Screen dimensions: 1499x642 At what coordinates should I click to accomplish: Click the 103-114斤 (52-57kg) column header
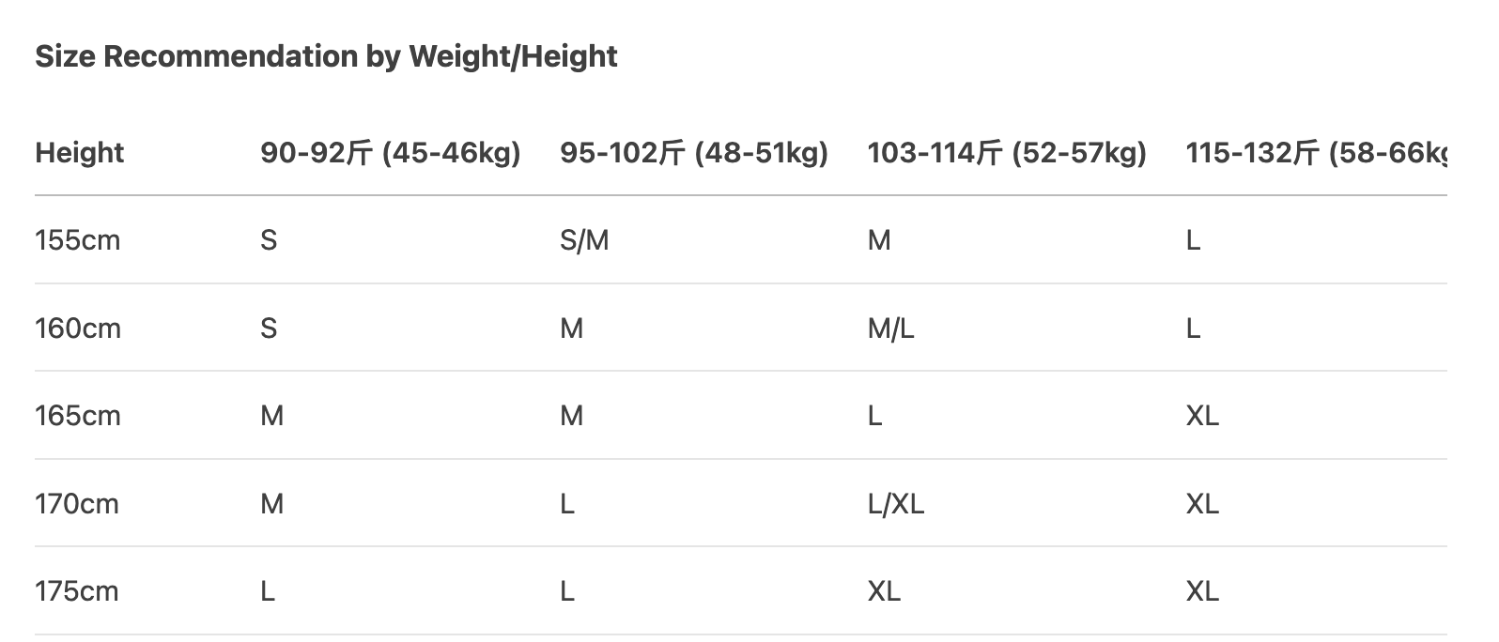(1006, 152)
